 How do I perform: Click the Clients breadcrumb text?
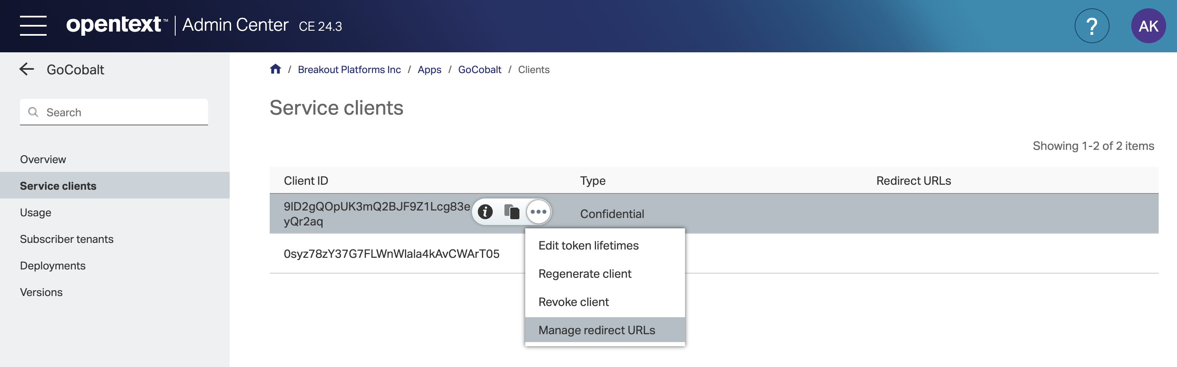pyautogui.click(x=533, y=70)
